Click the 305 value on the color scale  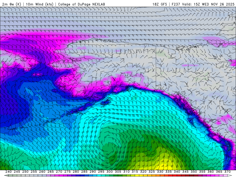tap(118, 172)
